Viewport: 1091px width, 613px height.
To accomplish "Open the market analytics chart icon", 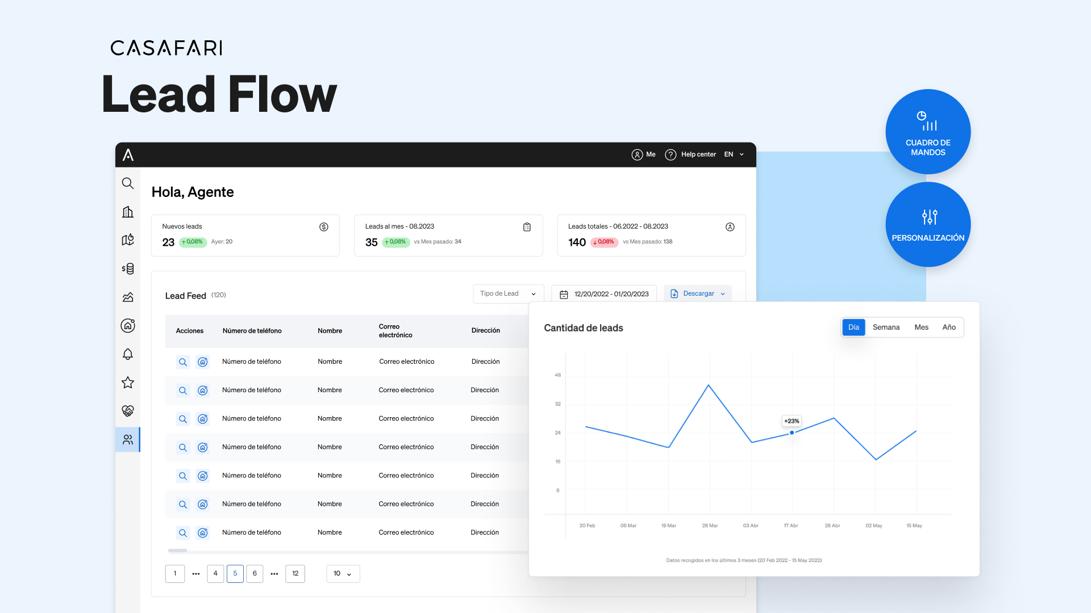I will point(128,297).
